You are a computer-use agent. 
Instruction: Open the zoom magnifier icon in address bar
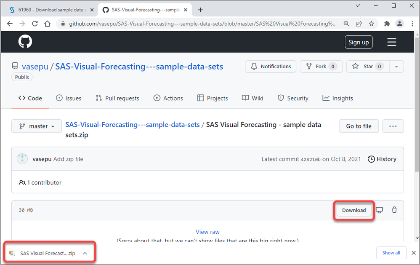346,24
